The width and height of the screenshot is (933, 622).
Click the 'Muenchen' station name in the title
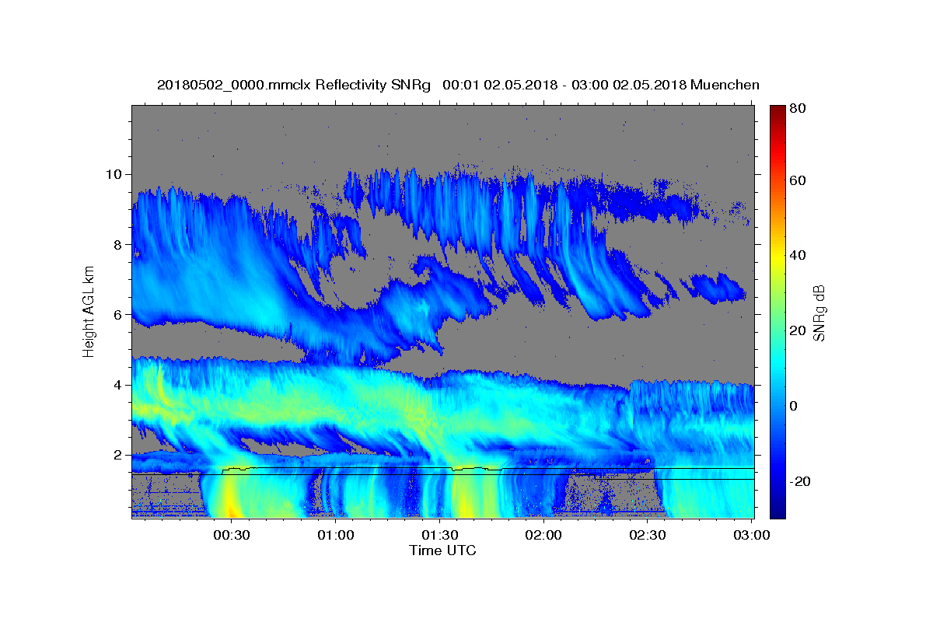[x=725, y=85]
